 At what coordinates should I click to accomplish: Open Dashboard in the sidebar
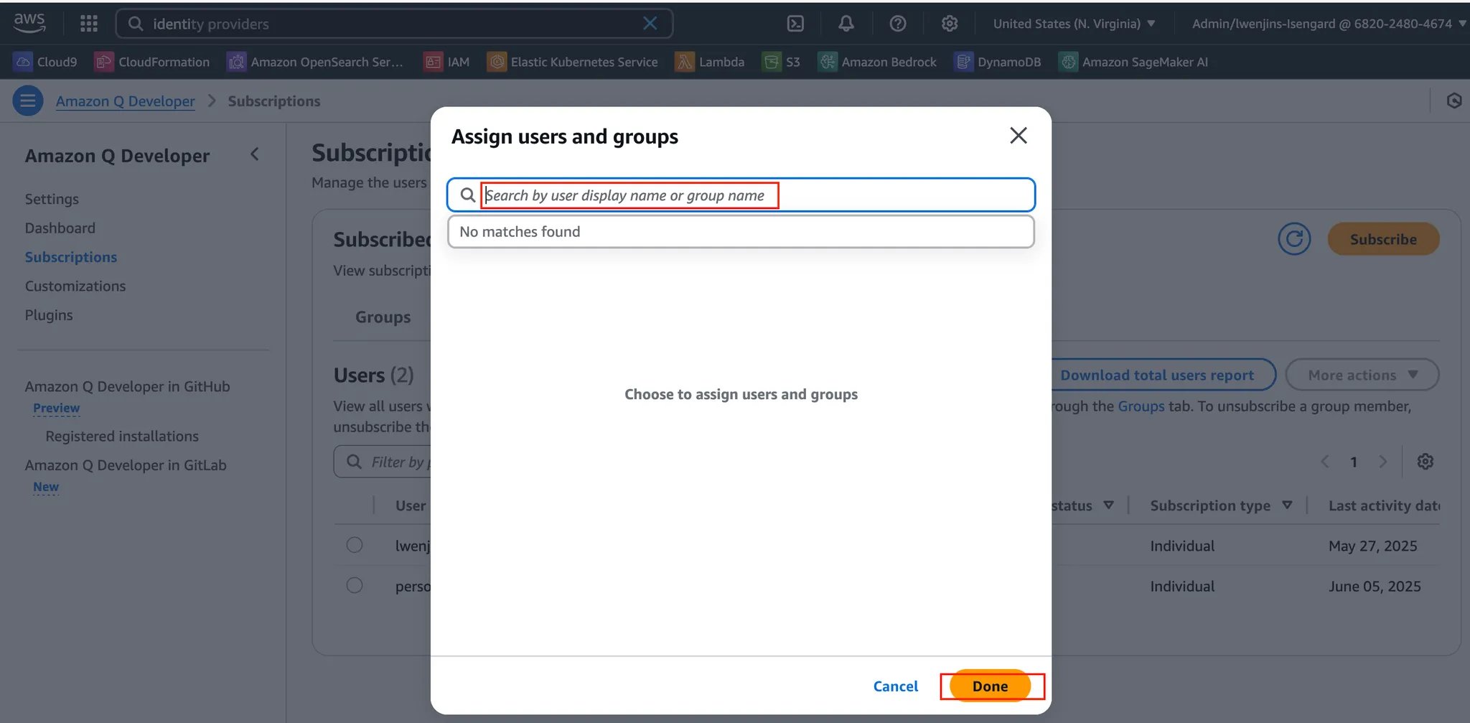pyautogui.click(x=60, y=228)
